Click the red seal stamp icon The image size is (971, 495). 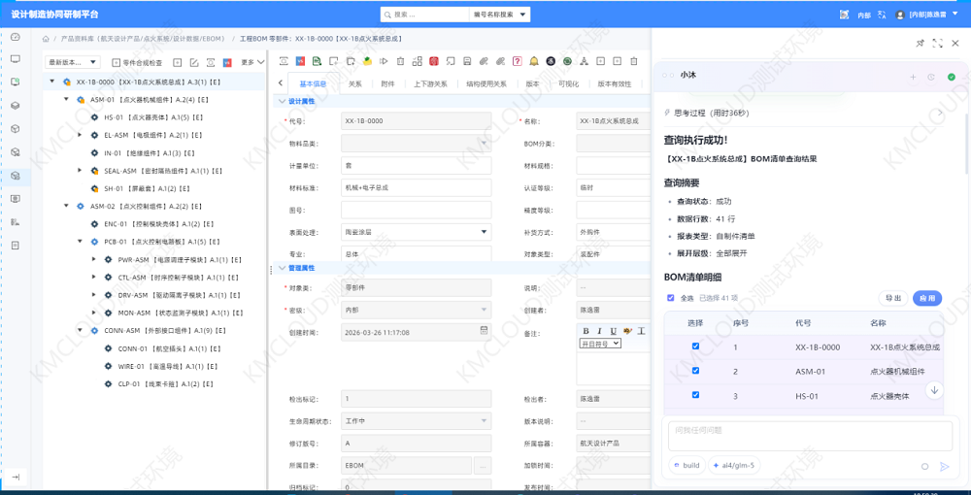tap(433, 60)
